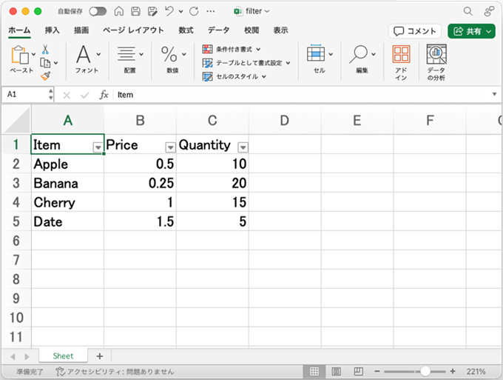Open the Undo history dropdown arrow
The width and height of the screenshot is (503, 380).
[181, 12]
